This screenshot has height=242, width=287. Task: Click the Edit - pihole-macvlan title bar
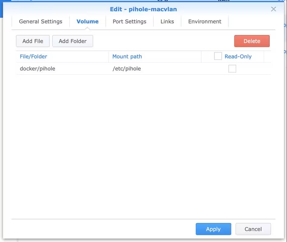click(143, 9)
